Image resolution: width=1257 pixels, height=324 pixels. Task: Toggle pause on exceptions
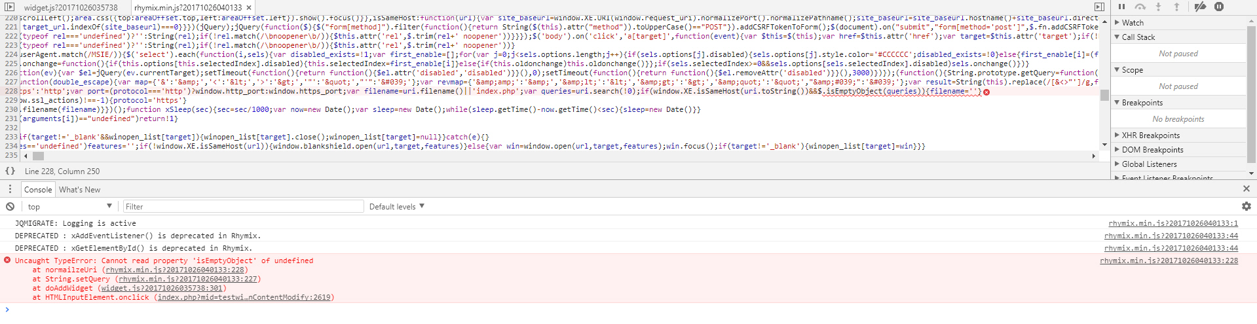point(1219,7)
